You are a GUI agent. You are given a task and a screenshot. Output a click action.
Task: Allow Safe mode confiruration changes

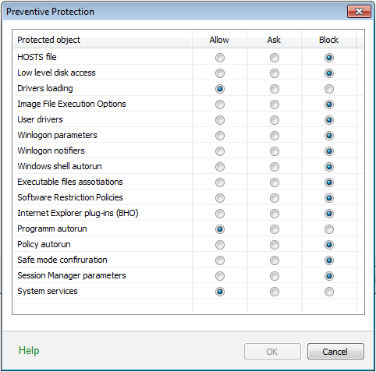tap(220, 260)
